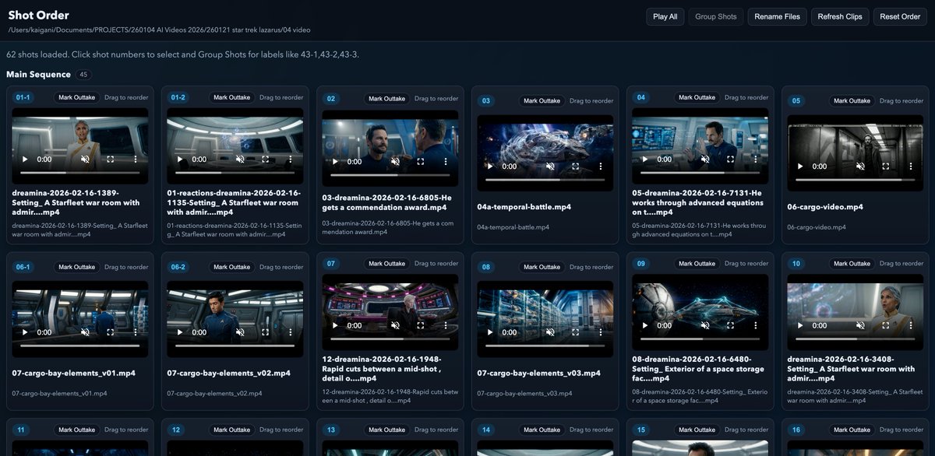Open more options on 07-cargo-bay-elements_v03 video
Screen dimensions: 935x456
600,332
